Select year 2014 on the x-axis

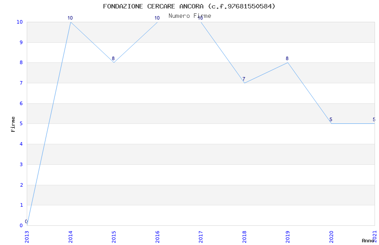[70, 237]
